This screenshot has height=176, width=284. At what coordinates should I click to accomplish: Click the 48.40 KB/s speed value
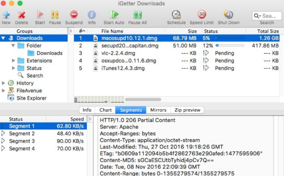70,134
